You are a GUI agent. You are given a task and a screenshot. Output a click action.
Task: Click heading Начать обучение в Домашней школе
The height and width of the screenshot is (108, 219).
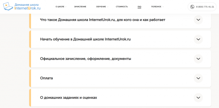pos(85,40)
